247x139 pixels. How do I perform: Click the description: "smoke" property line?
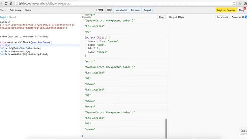(x=104, y=41)
